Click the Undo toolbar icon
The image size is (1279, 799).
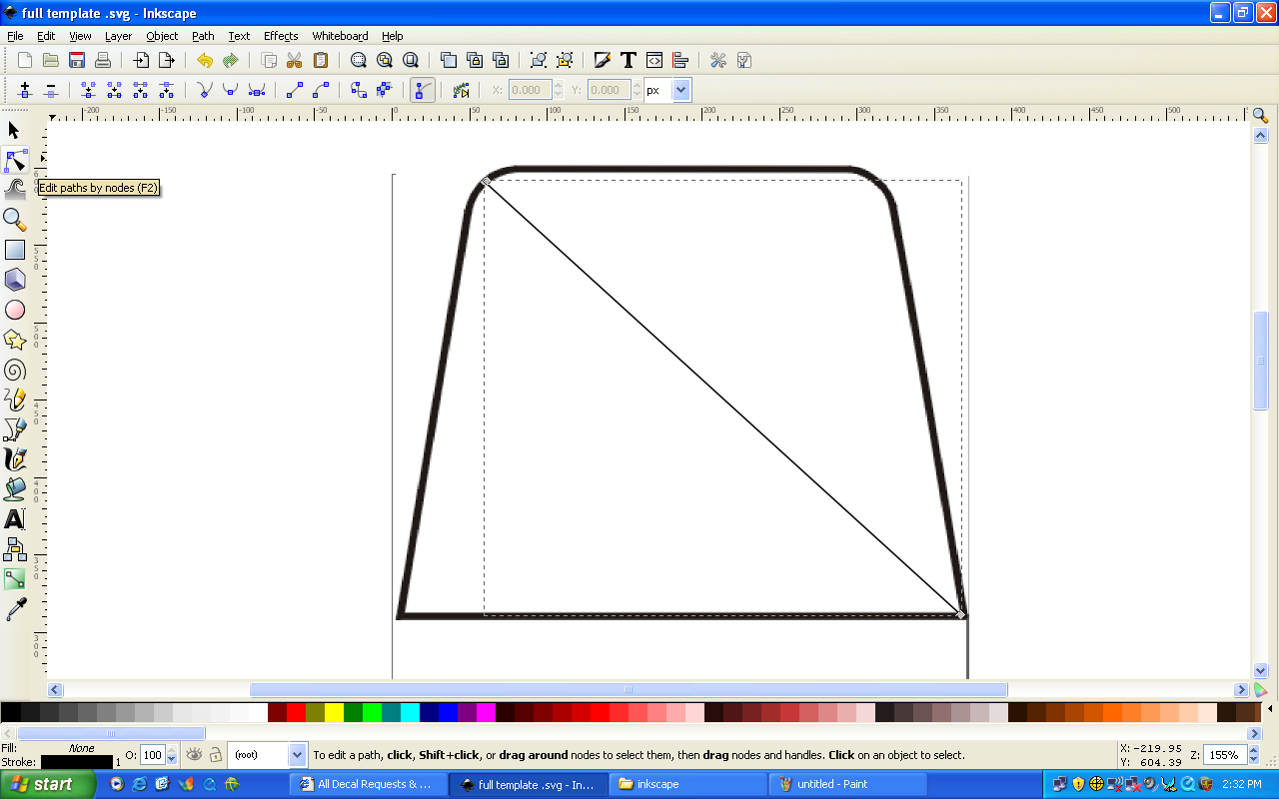pyautogui.click(x=205, y=60)
